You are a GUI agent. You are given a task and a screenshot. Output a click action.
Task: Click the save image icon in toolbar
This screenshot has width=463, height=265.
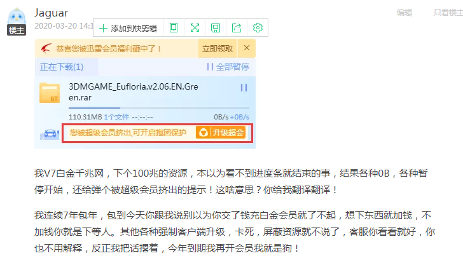[216, 28]
